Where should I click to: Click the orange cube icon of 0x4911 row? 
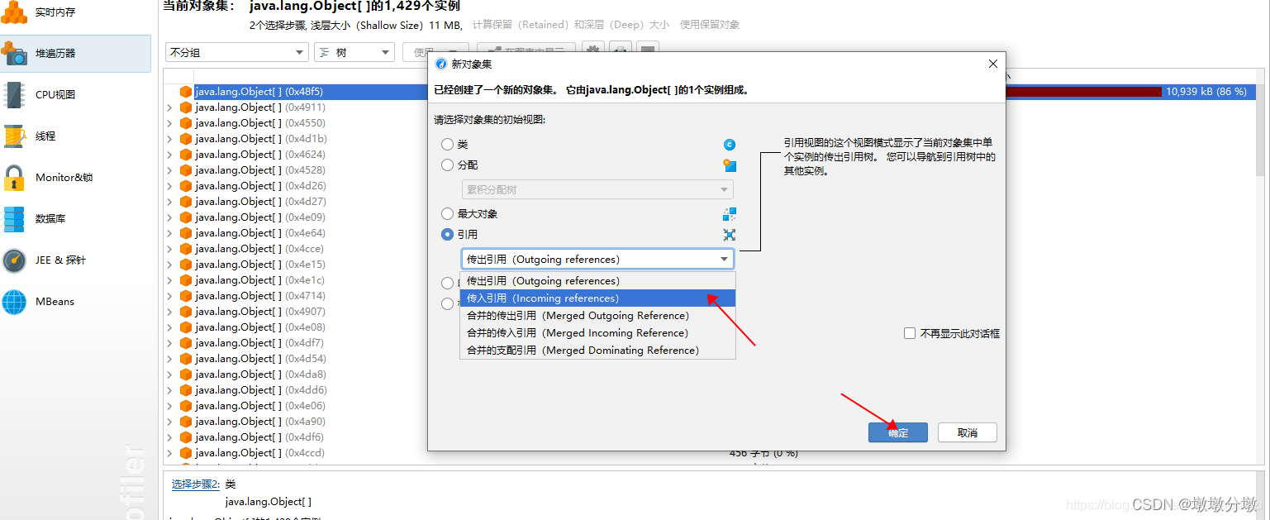point(186,107)
